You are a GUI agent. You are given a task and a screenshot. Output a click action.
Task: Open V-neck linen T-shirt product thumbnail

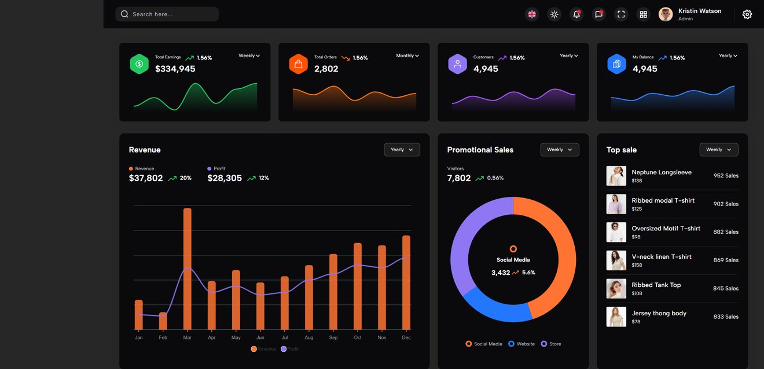tap(616, 260)
